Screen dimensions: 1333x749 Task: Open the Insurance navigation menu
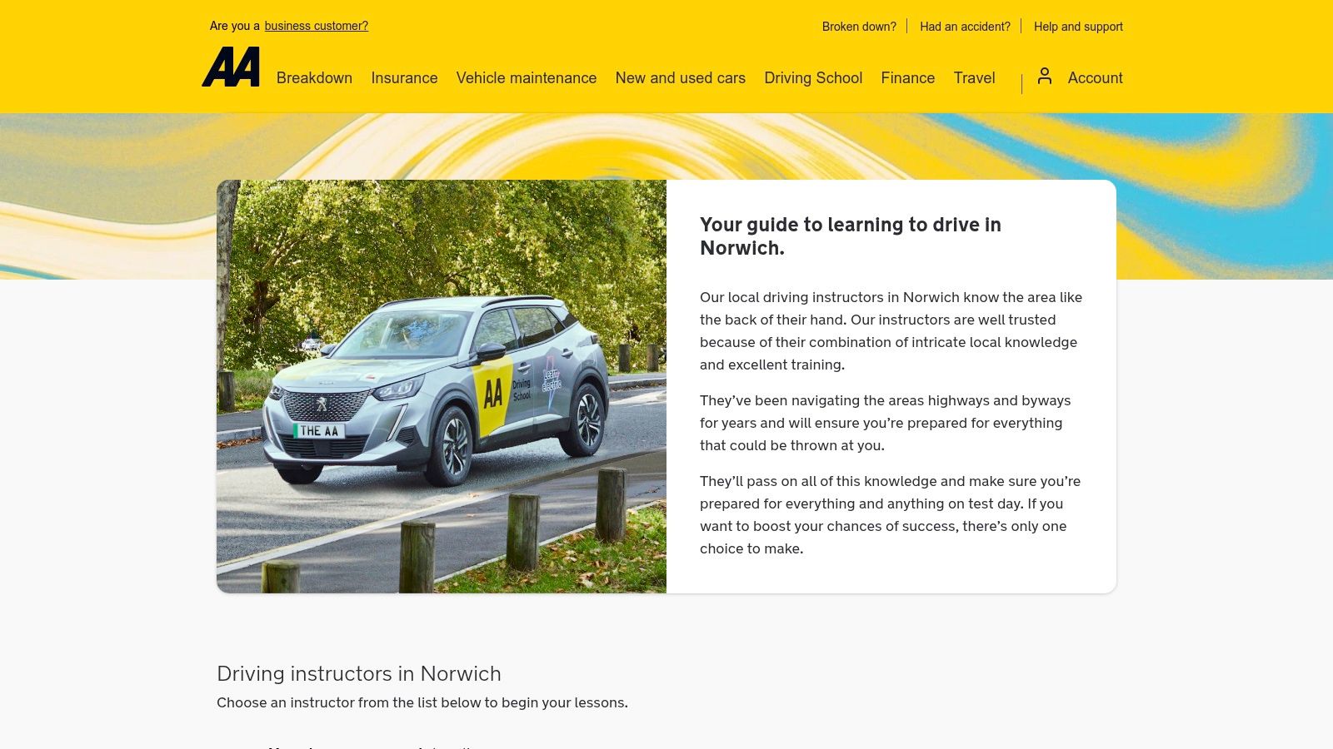pos(404,77)
